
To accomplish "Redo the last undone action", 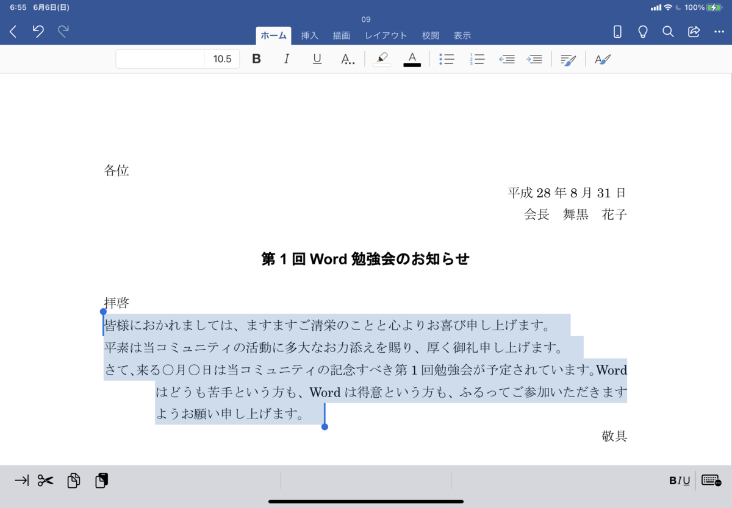I will [x=63, y=32].
